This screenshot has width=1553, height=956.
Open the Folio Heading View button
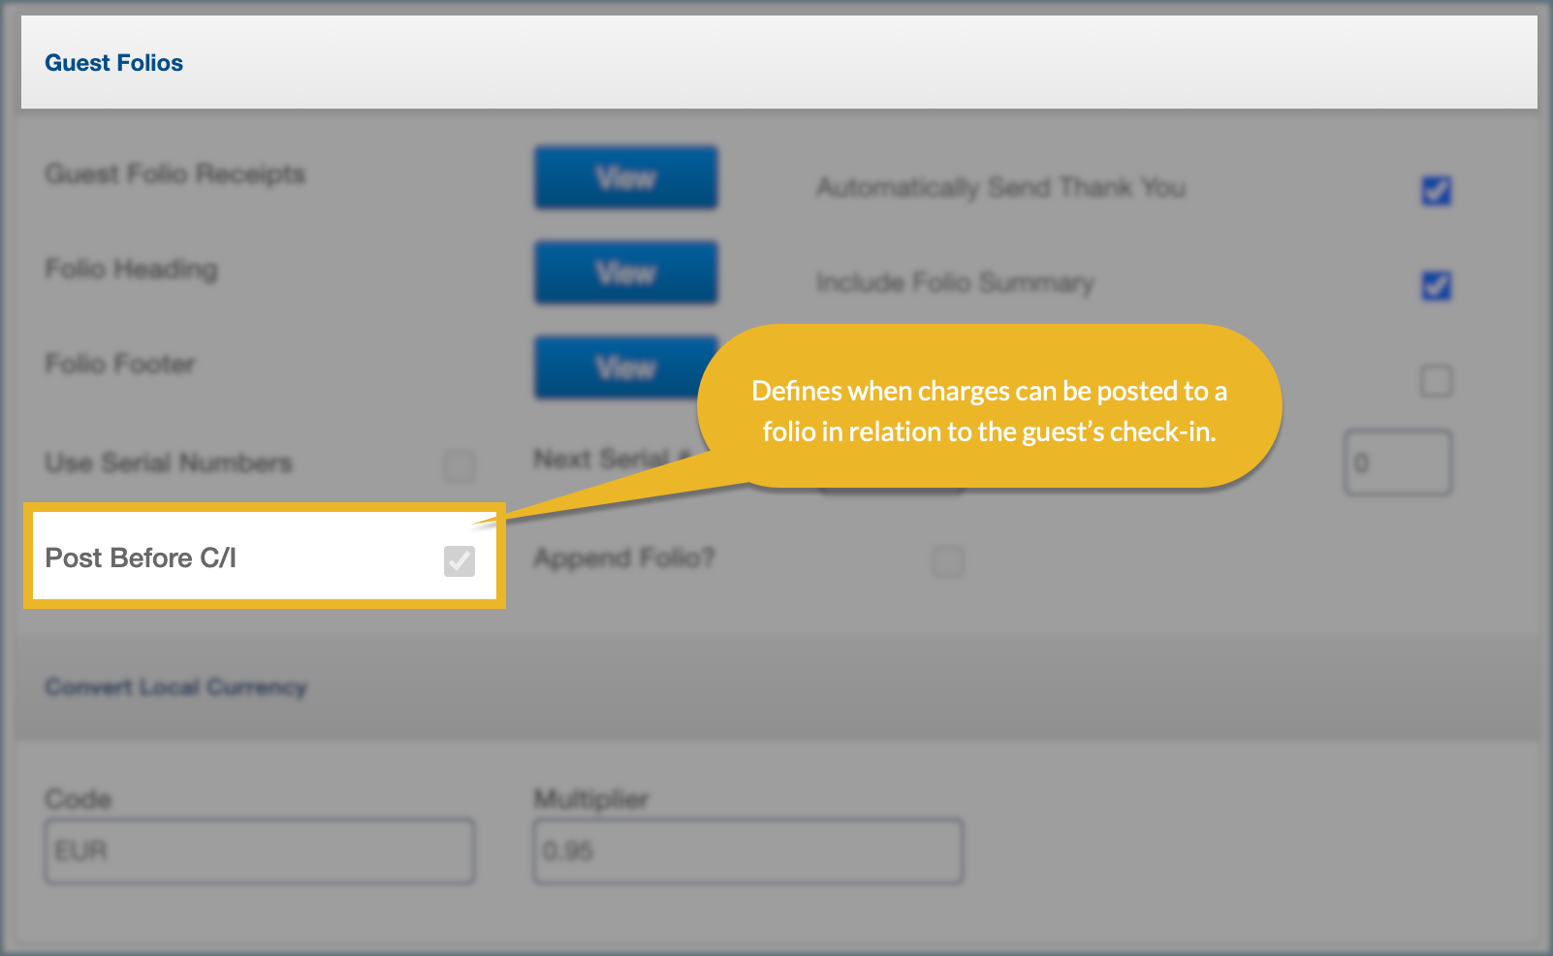click(x=625, y=272)
